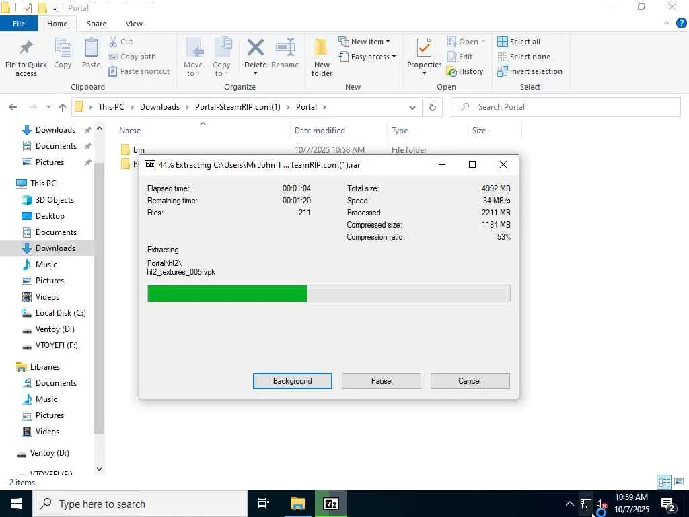
Task: Click the Cut scissors icon
Action: tap(113, 42)
